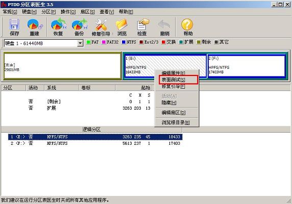Select the F: logical partition row in list

pyautogui.click(x=95, y=143)
